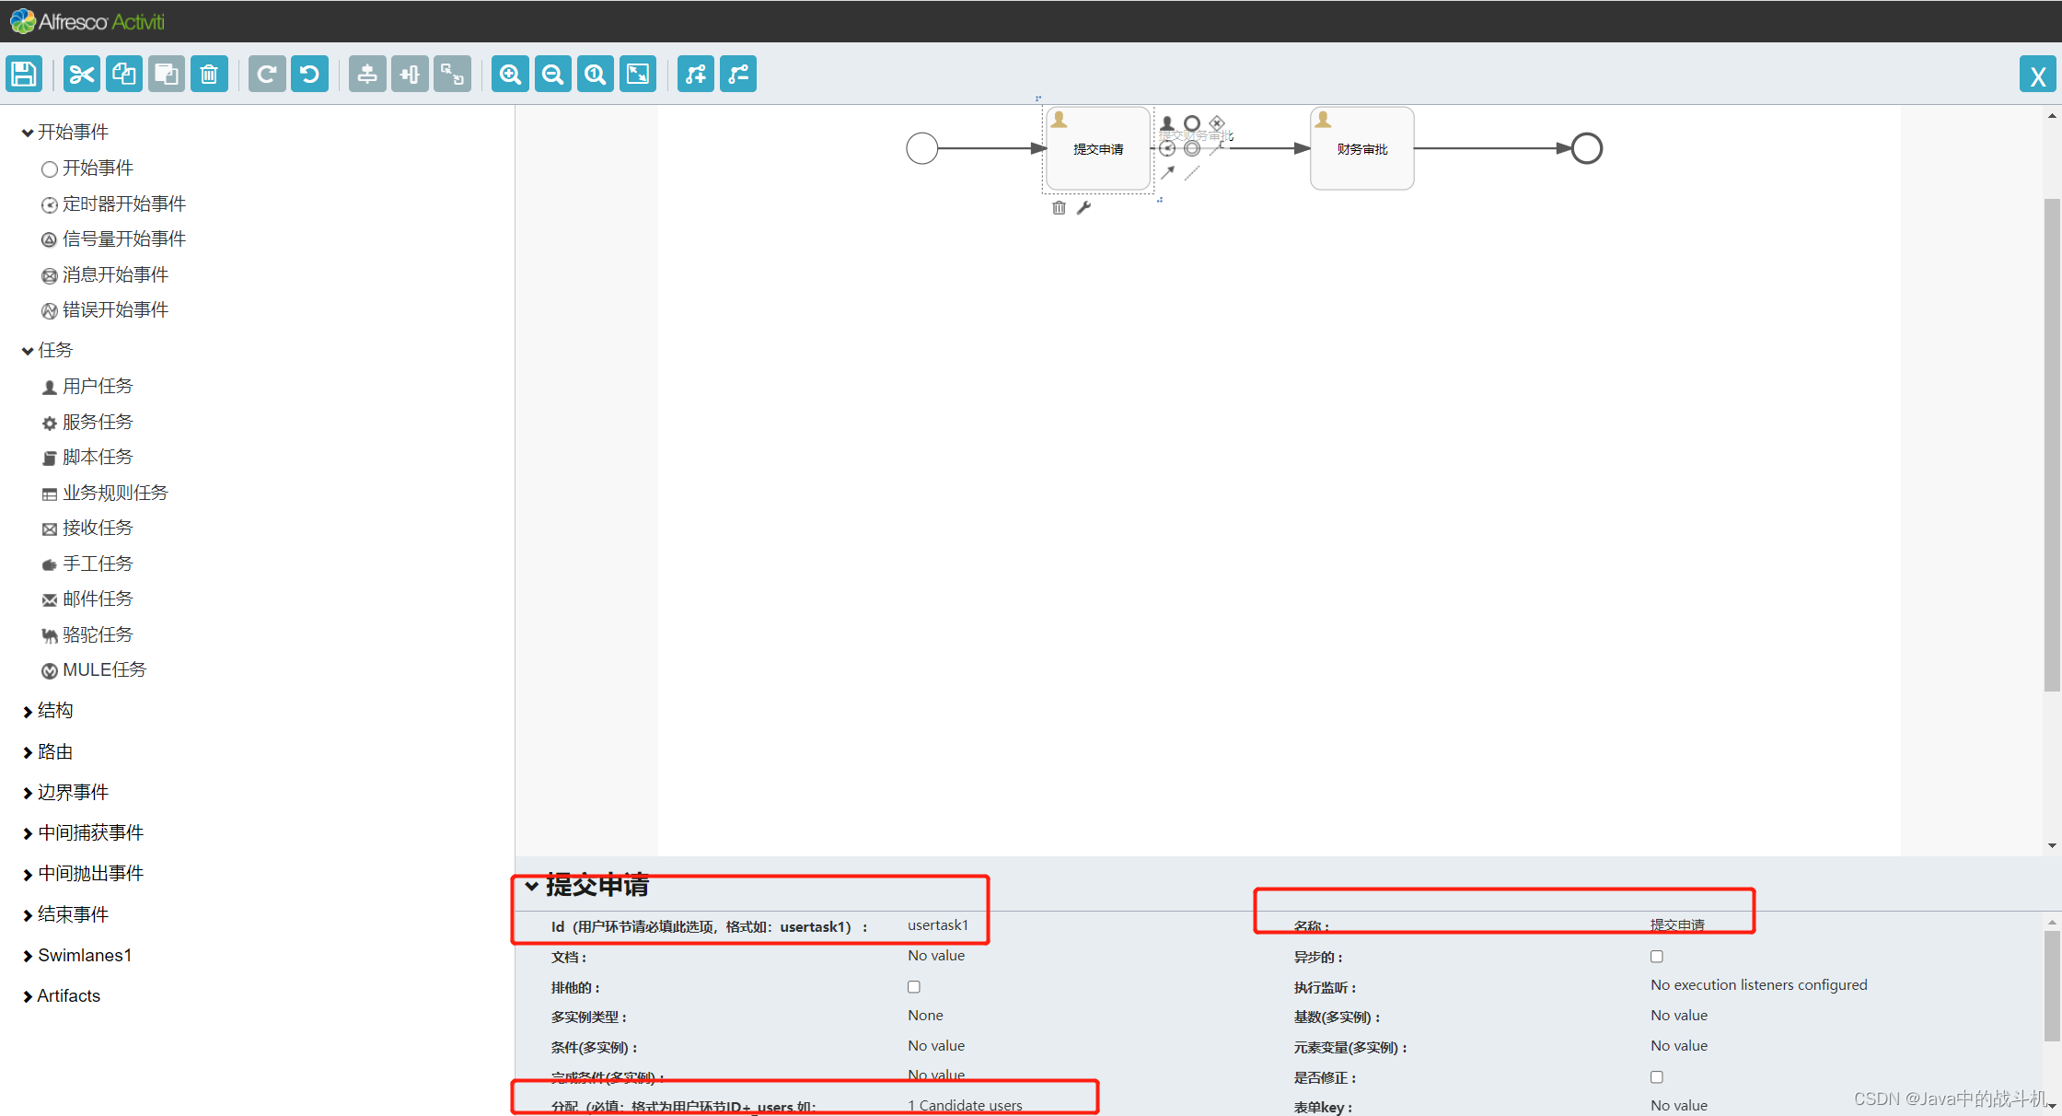Click the Zoom out magnifier icon

click(552, 74)
